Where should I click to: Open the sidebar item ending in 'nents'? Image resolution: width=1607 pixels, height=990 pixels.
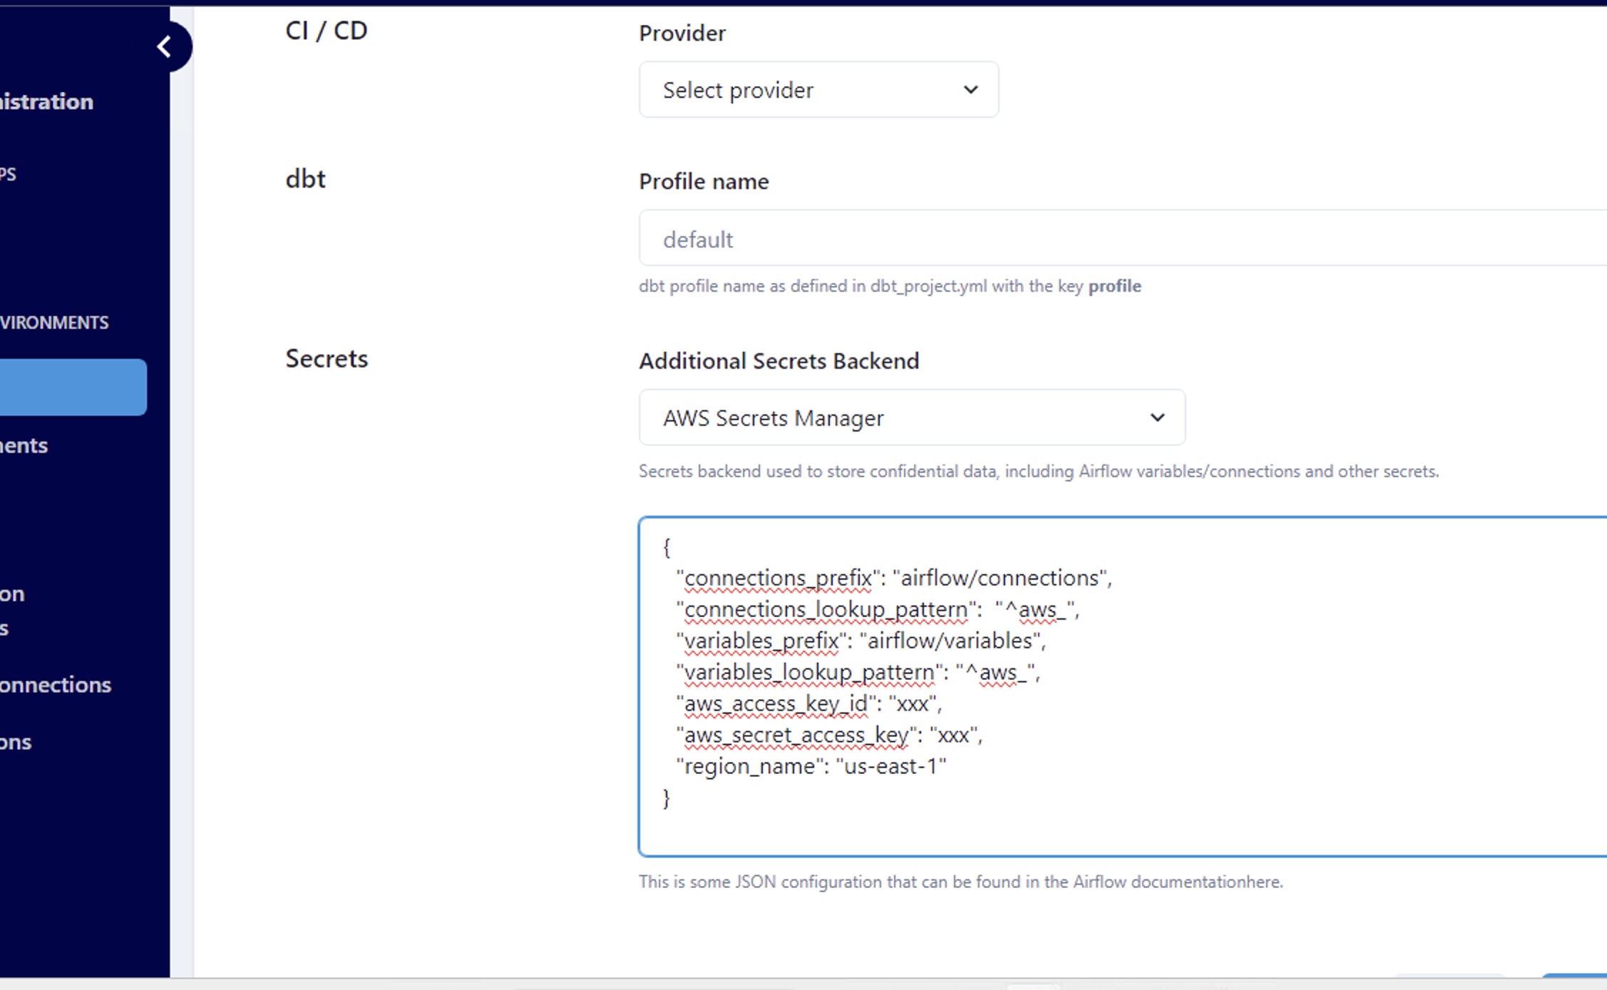(24, 446)
